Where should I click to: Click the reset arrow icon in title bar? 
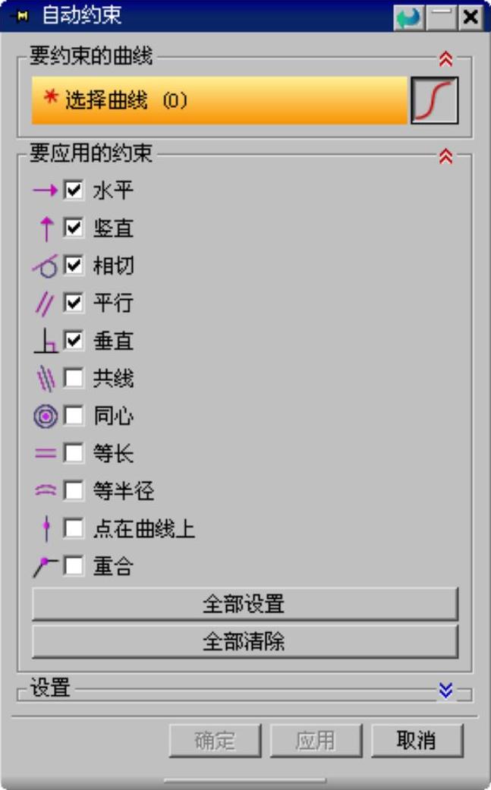tap(408, 17)
